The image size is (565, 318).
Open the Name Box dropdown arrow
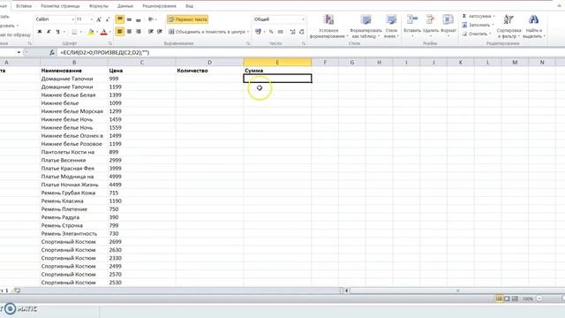[19, 53]
